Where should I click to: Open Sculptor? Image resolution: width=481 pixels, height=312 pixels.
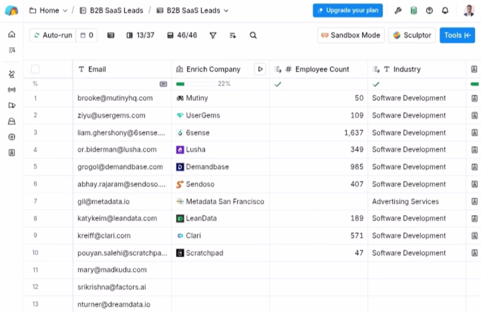pyautogui.click(x=412, y=35)
